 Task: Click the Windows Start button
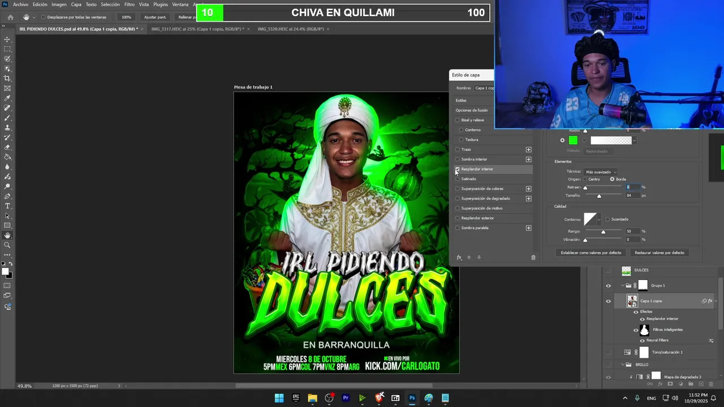click(x=279, y=398)
